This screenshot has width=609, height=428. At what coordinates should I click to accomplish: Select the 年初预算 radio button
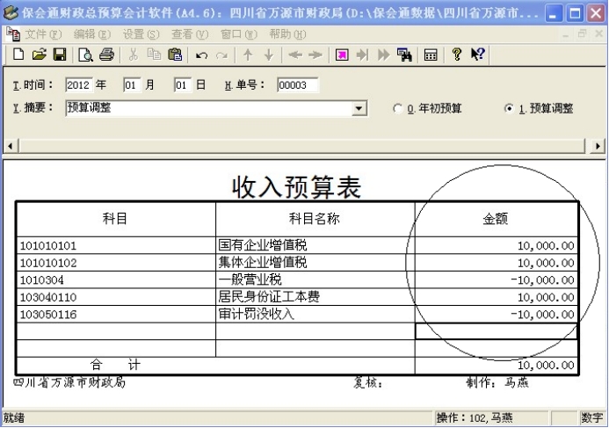tap(398, 109)
